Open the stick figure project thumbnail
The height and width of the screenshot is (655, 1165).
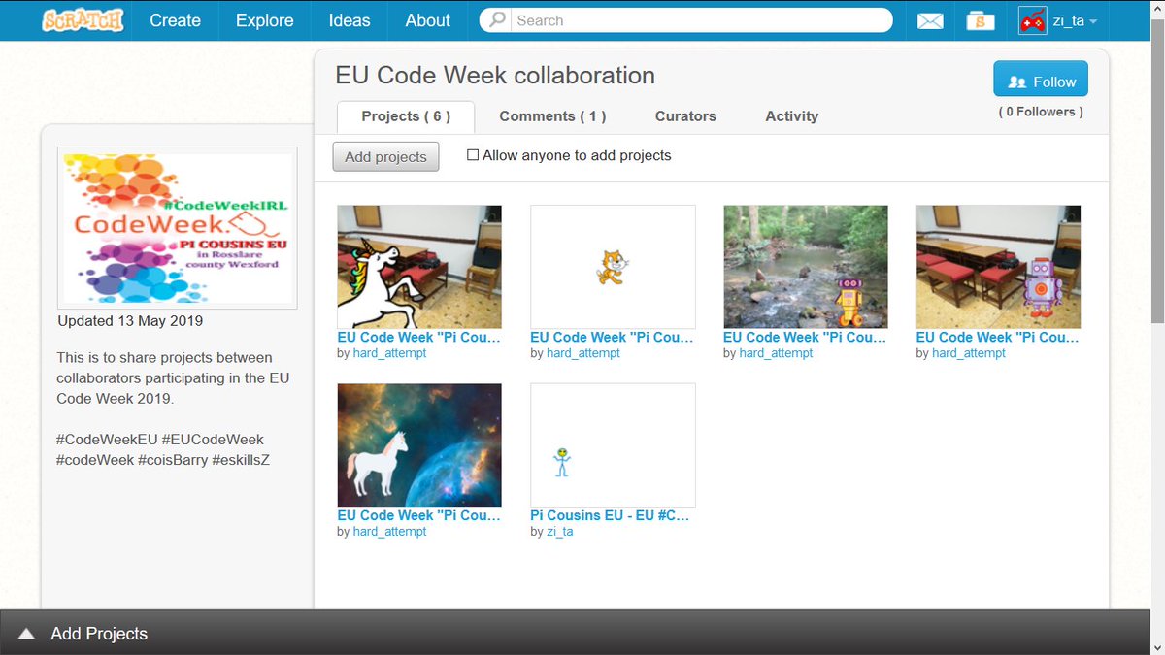pos(613,445)
